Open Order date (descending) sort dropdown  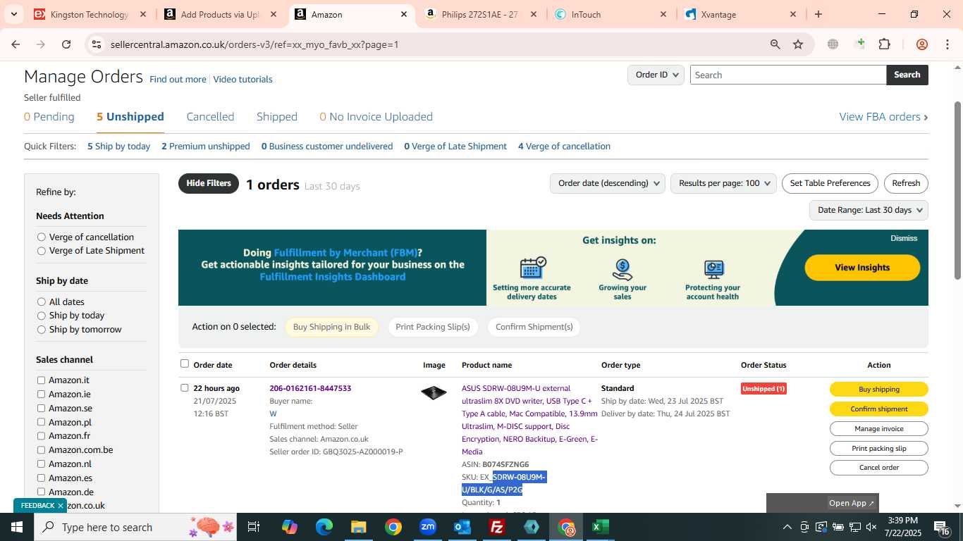click(x=608, y=183)
